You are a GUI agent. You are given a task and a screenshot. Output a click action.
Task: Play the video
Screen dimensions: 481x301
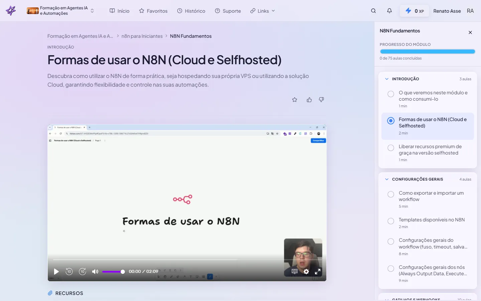pos(56,272)
